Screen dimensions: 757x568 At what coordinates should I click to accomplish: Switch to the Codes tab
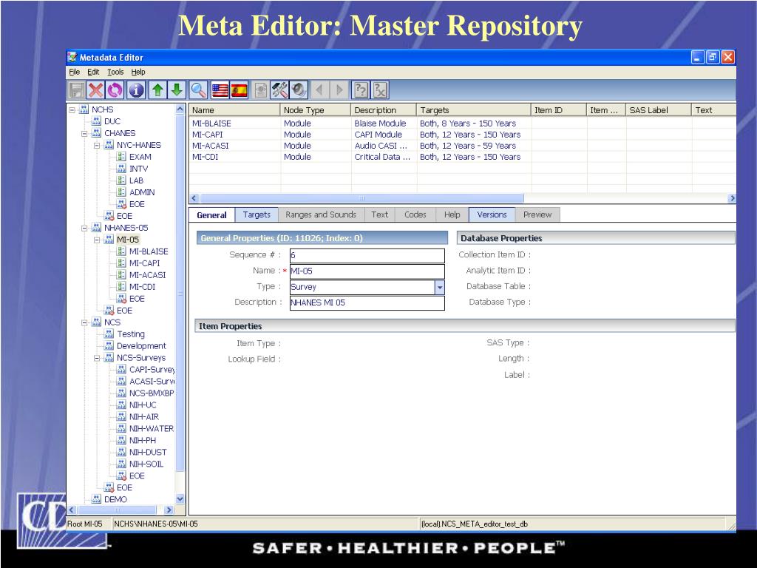click(x=415, y=214)
